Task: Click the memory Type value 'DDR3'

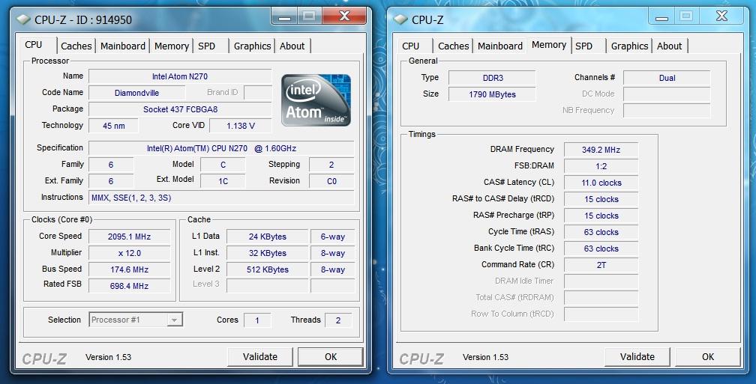Action: (492, 78)
